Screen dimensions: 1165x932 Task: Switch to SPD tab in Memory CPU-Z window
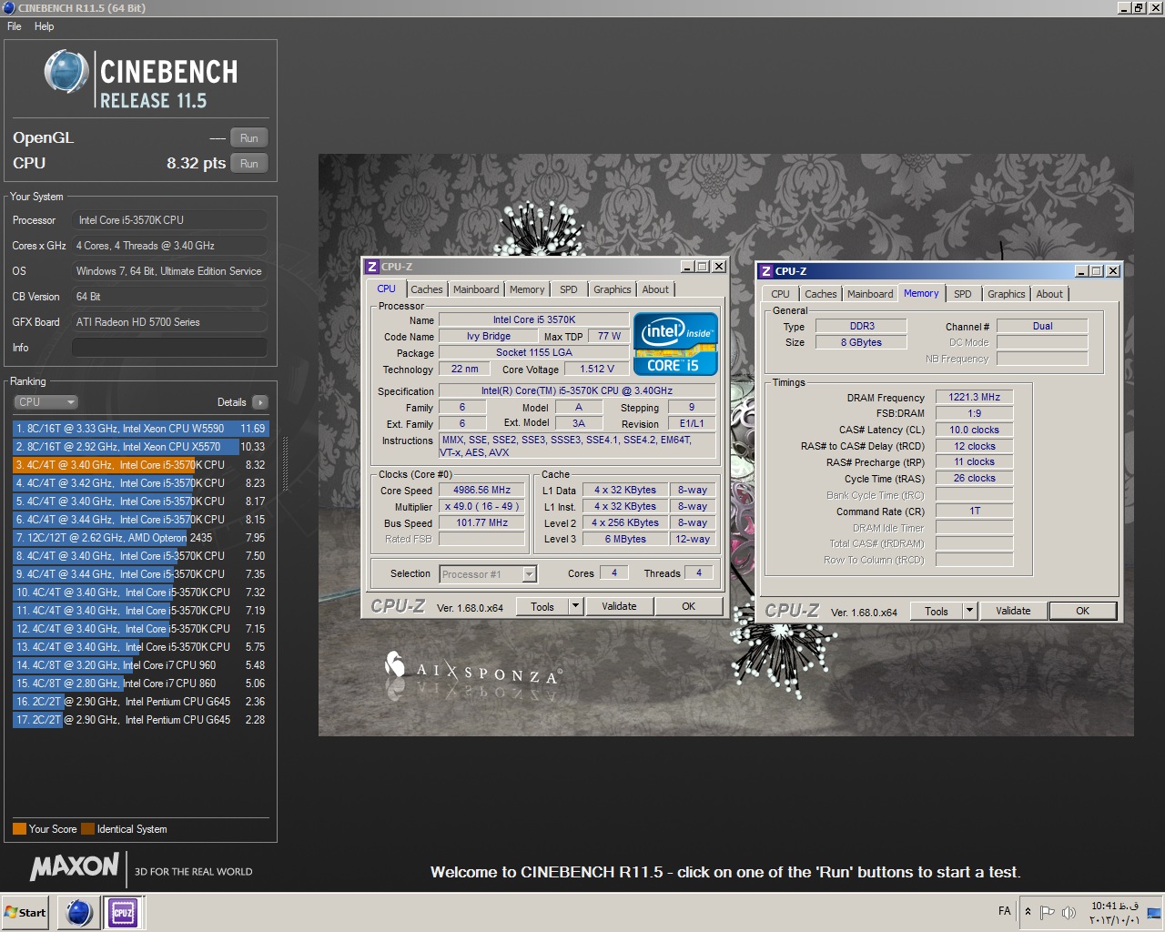pos(963,294)
